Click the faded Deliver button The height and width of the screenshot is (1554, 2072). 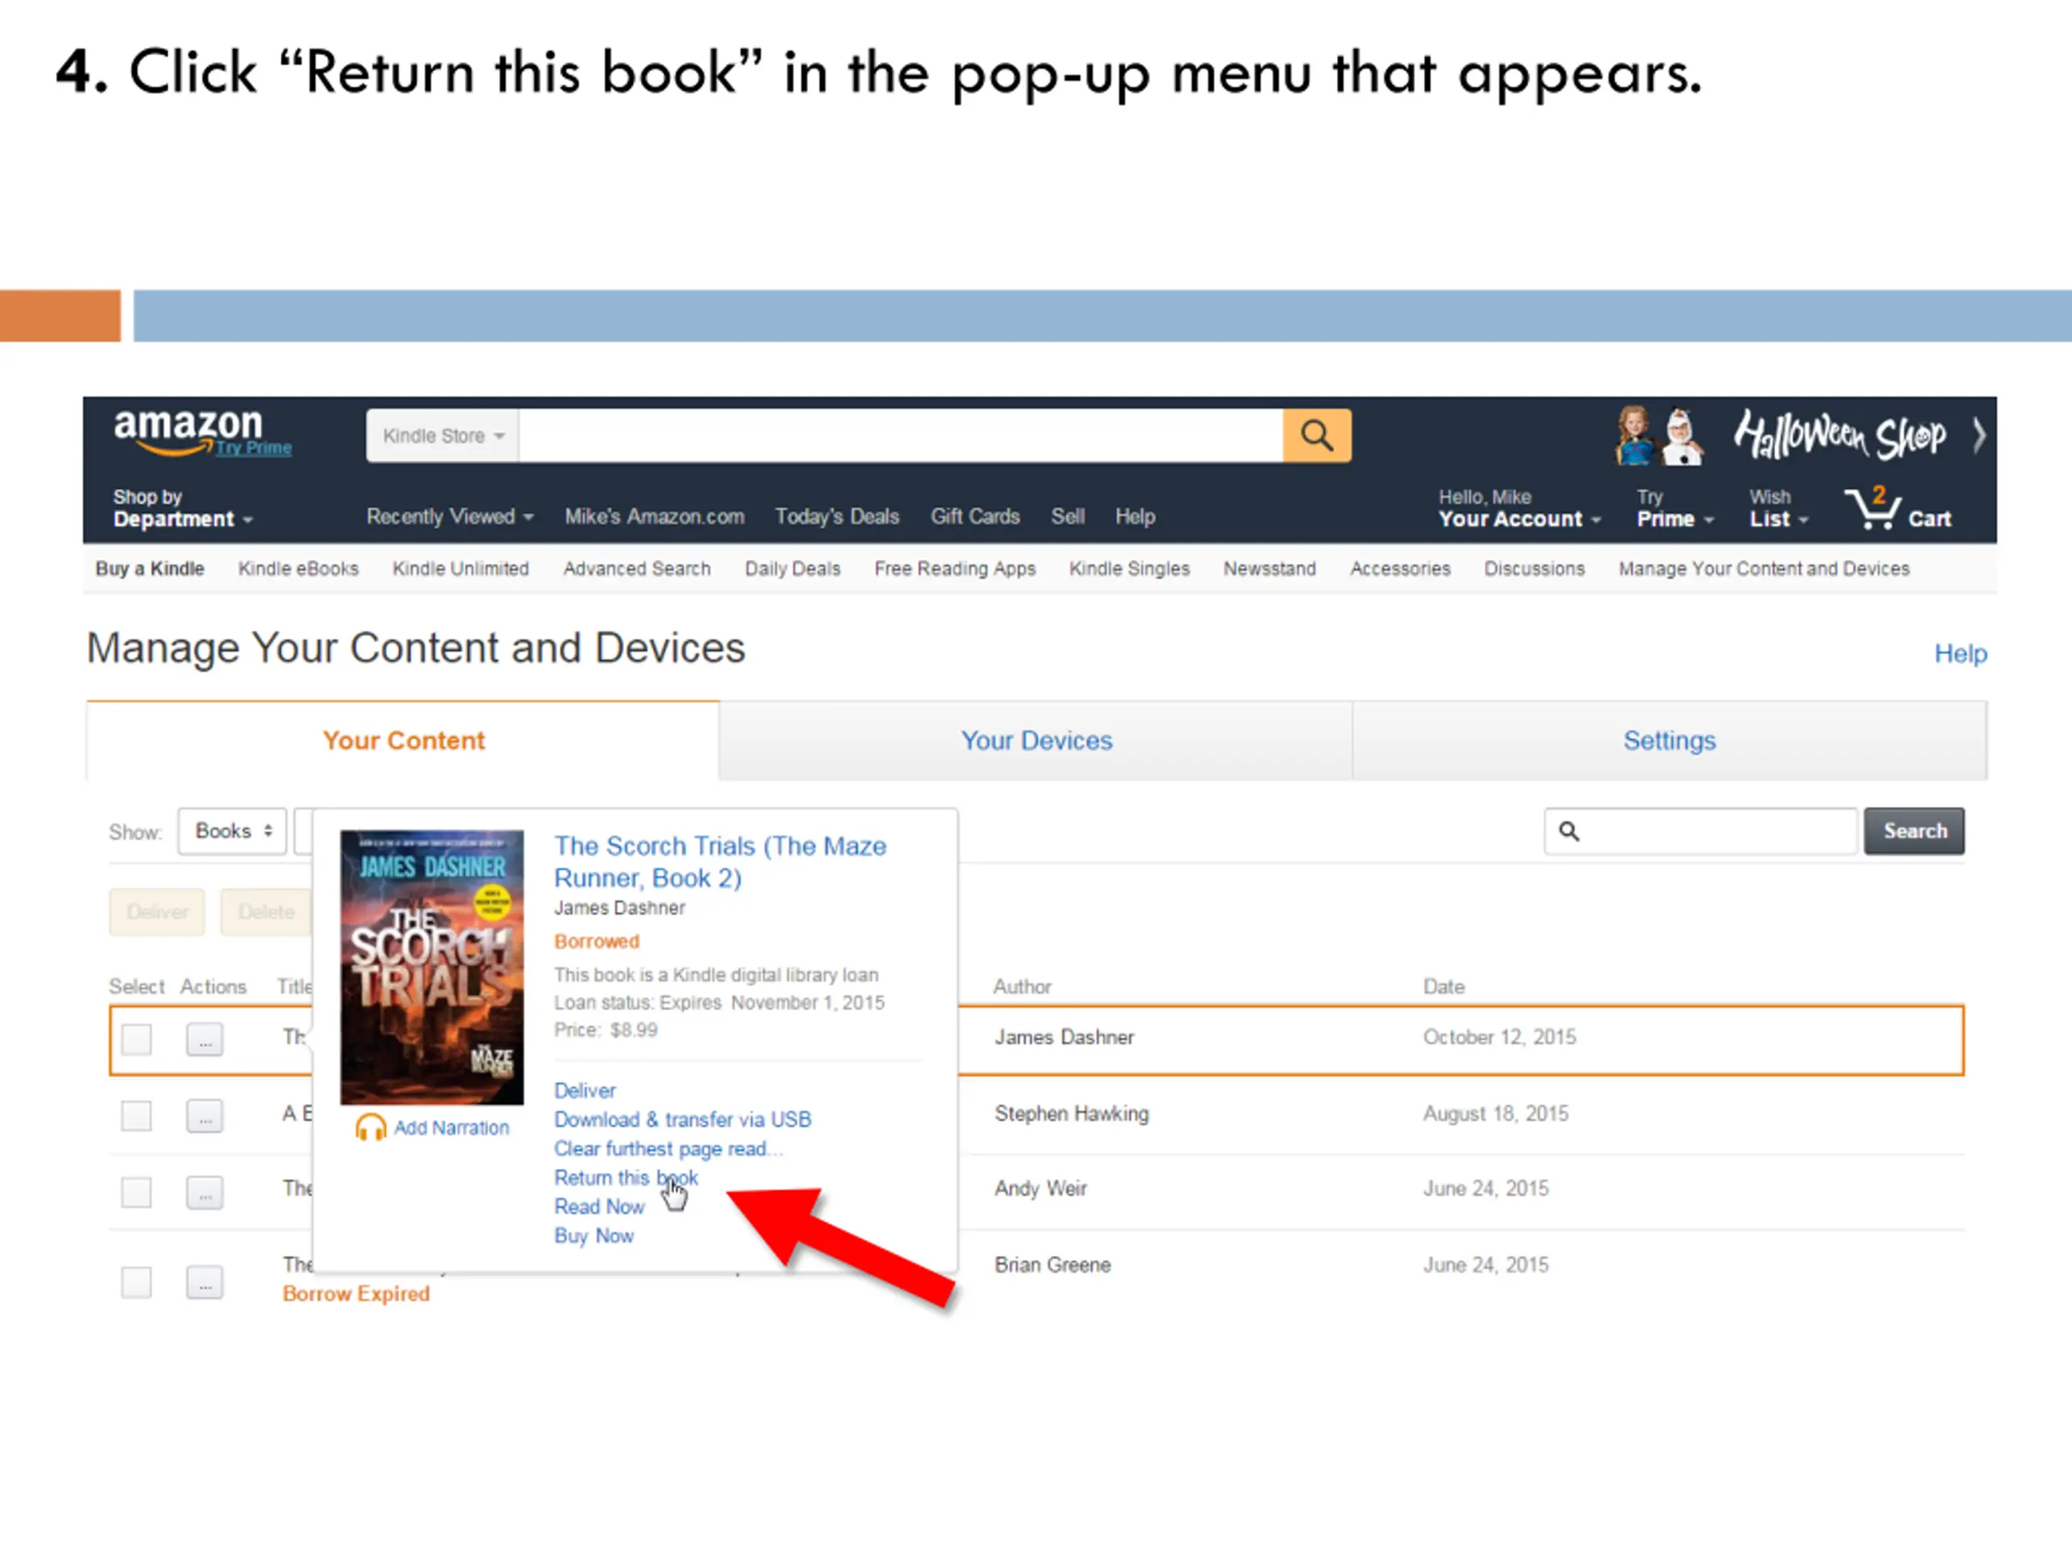pyautogui.click(x=157, y=911)
